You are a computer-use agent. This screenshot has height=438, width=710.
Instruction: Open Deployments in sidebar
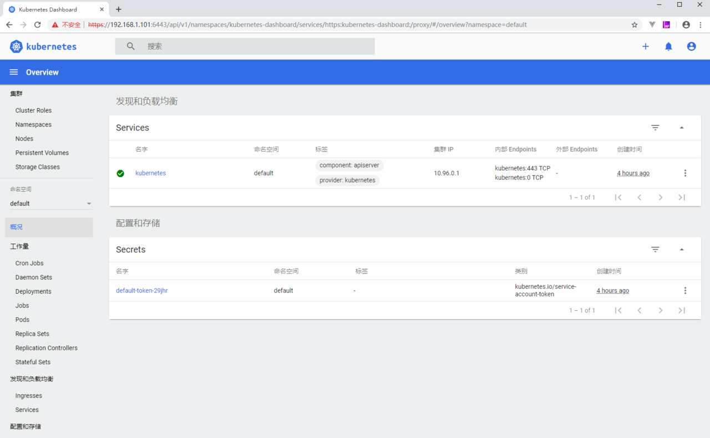pos(33,291)
